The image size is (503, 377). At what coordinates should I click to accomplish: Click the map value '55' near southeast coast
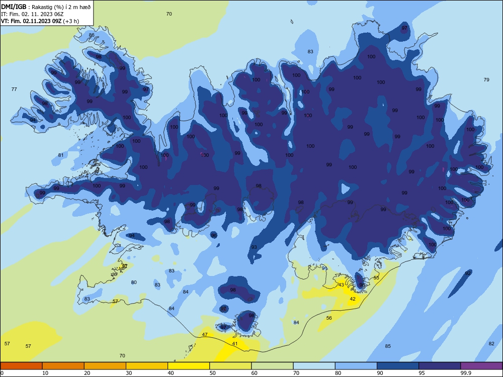point(376,277)
